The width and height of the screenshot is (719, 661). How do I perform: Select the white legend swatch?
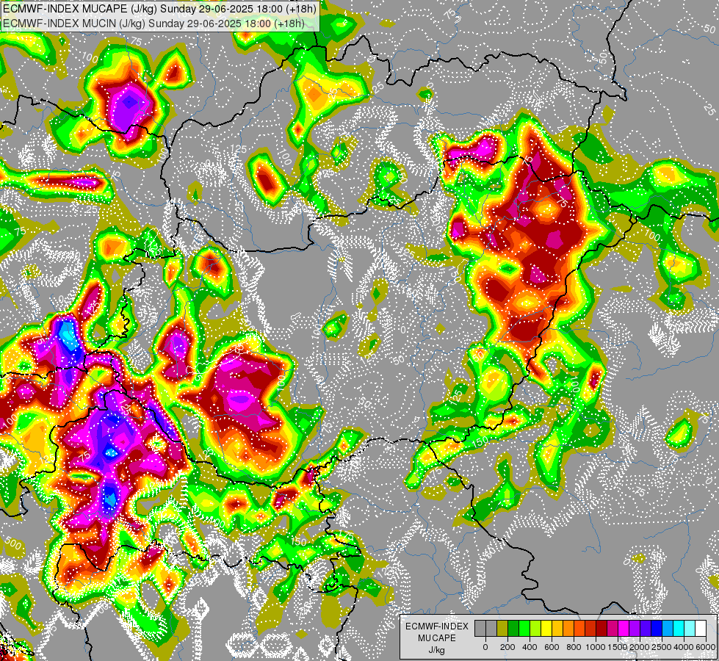[701, 628]
